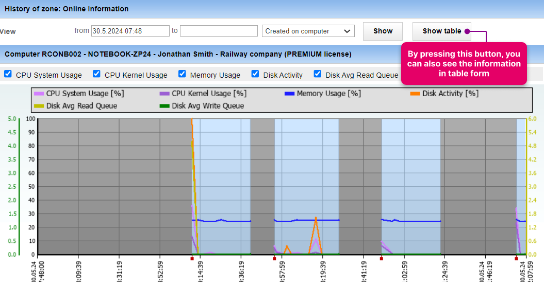Click the first red timeline marker
544x285 pixels.
point(192,259)
